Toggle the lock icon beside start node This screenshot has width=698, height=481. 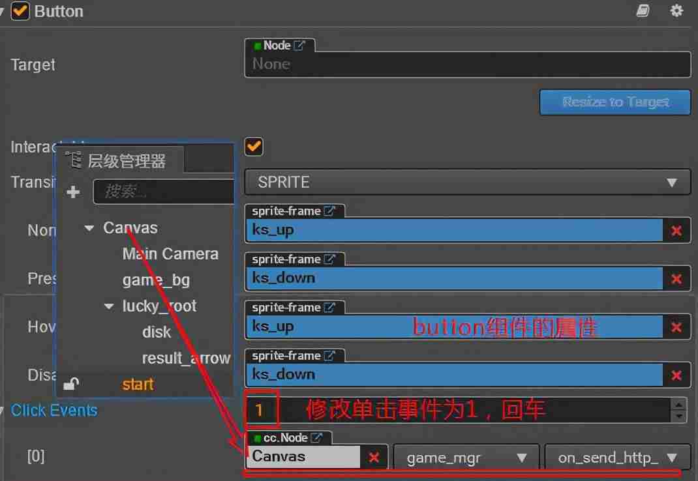pyautogui.click(x=71, y=383)
